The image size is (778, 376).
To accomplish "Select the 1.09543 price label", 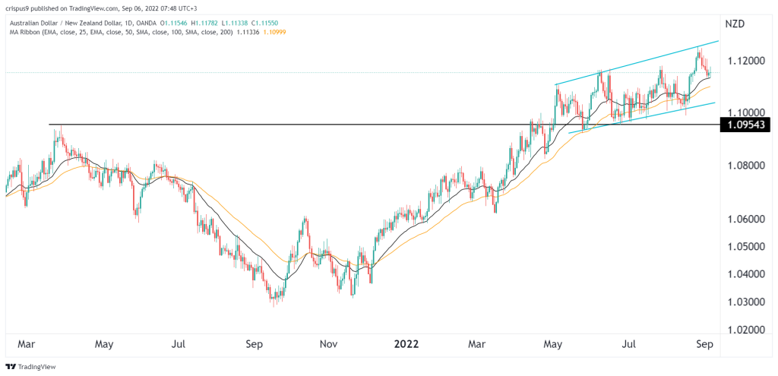I will tap(745, 127).
